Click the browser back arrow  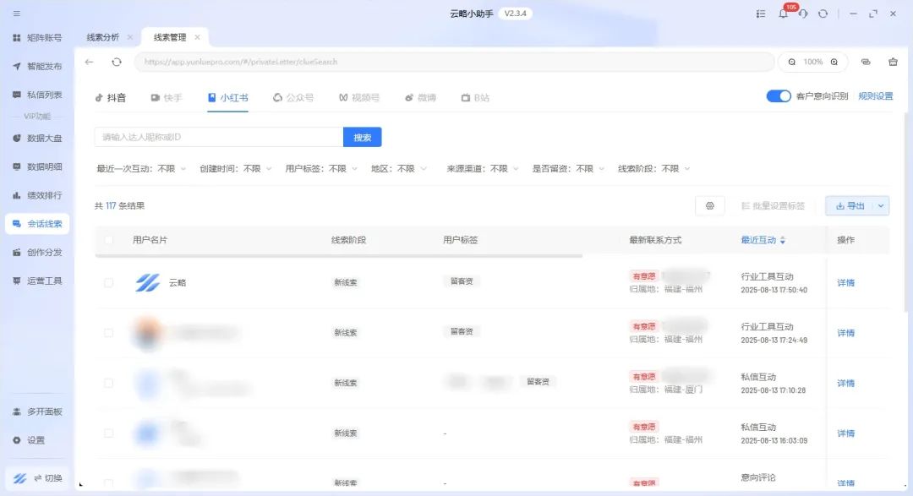(89, 62)
